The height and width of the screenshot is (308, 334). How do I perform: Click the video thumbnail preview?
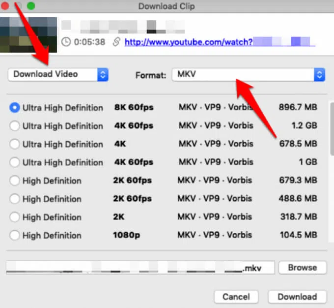[28, 34]
